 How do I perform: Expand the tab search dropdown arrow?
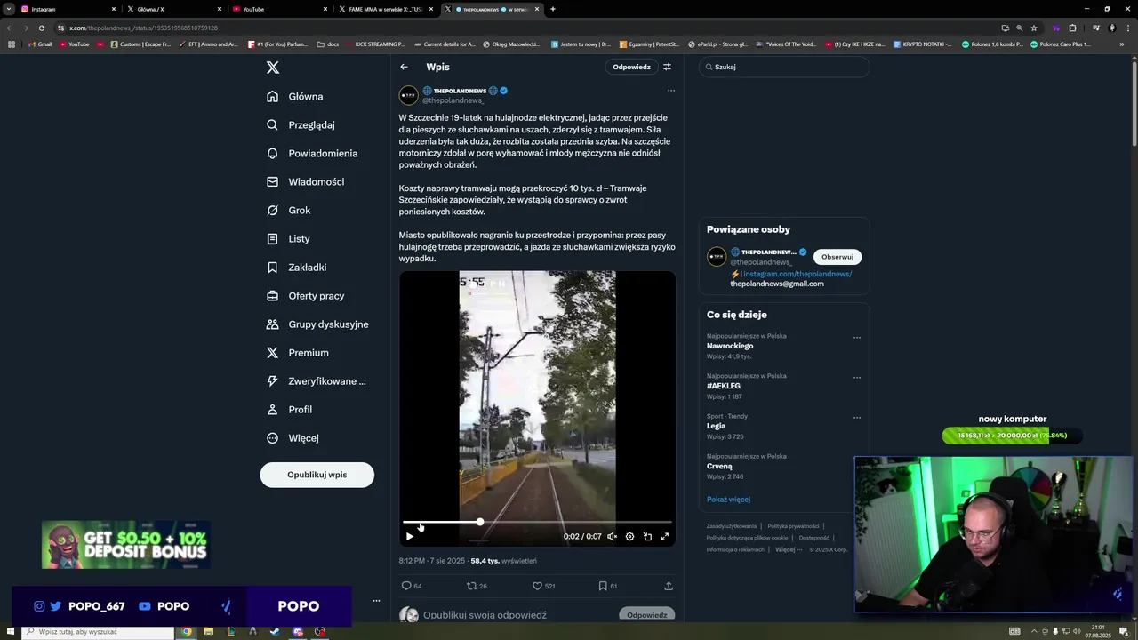(8, 9)
